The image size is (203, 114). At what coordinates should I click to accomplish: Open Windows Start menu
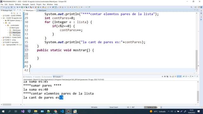3,111
